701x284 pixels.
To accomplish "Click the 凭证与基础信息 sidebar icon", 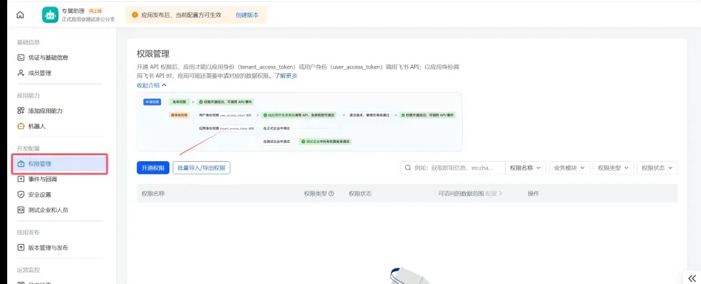I will click(x=21, y=58).
